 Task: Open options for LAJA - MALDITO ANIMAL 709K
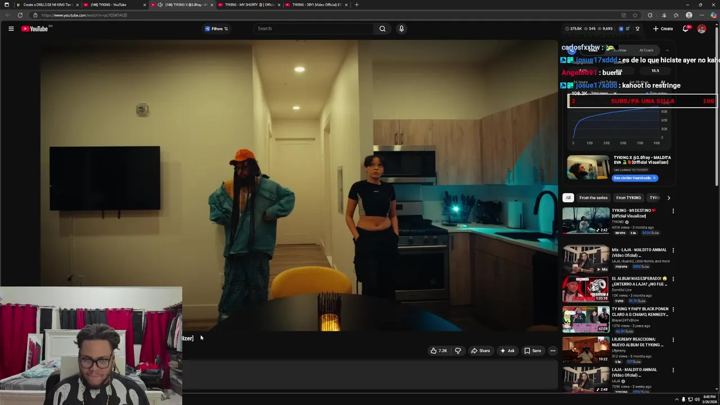pos(673,370)
